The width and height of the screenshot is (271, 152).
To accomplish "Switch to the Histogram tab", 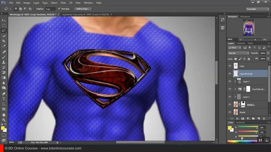I will [245, 17].
